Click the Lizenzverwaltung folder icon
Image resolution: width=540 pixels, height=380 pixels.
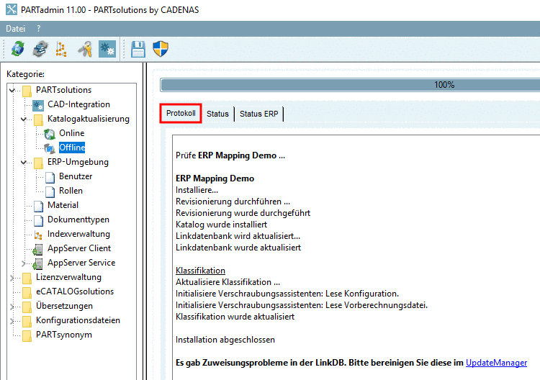click(27, 278)
